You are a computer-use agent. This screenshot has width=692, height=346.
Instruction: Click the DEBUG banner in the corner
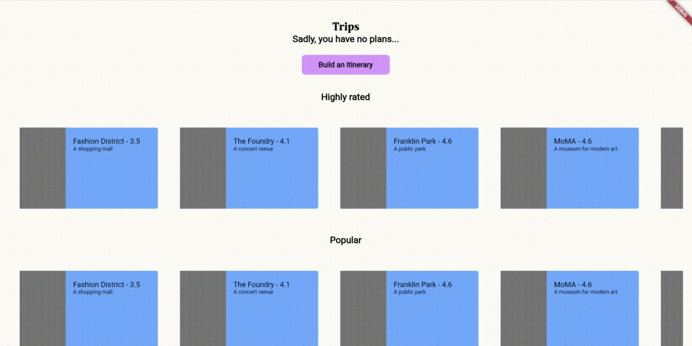tap(681, 8)
